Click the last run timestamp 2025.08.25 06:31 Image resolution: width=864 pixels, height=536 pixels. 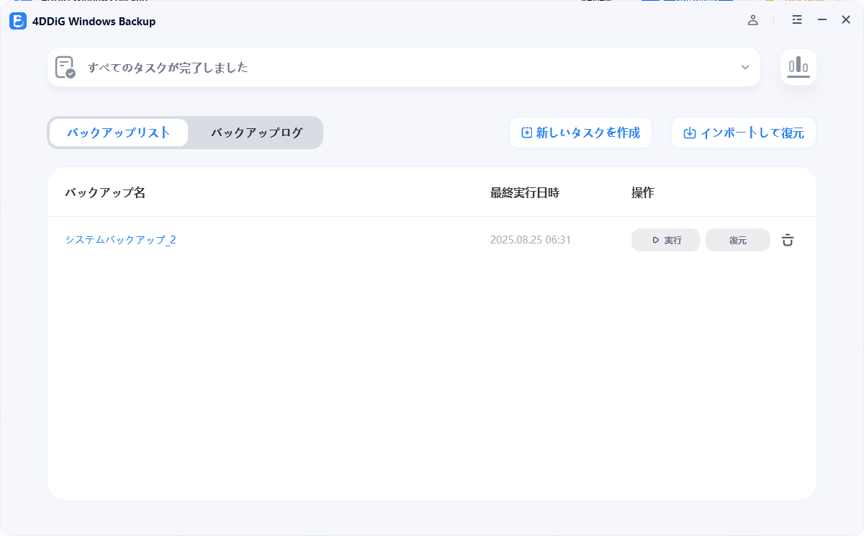[x=531, y=239]
